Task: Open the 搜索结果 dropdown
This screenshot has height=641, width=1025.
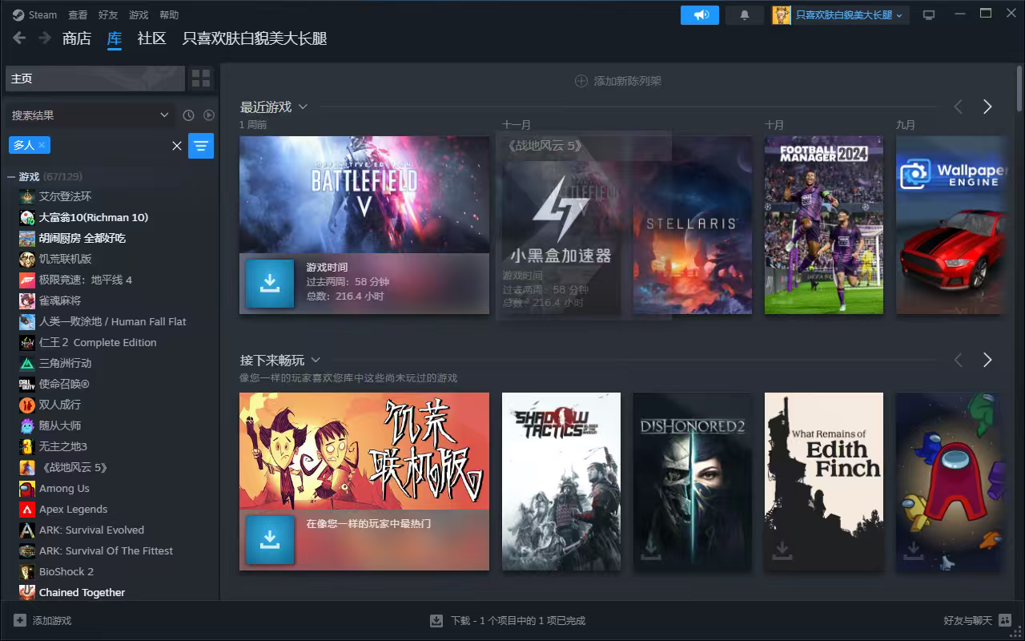Action: (88, 115)
